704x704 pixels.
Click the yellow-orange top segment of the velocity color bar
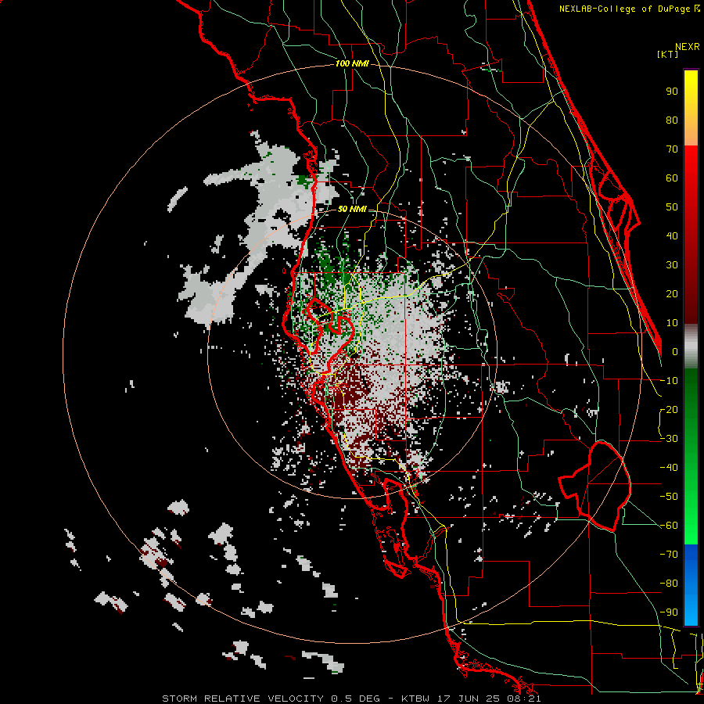[x=691, y=108]
